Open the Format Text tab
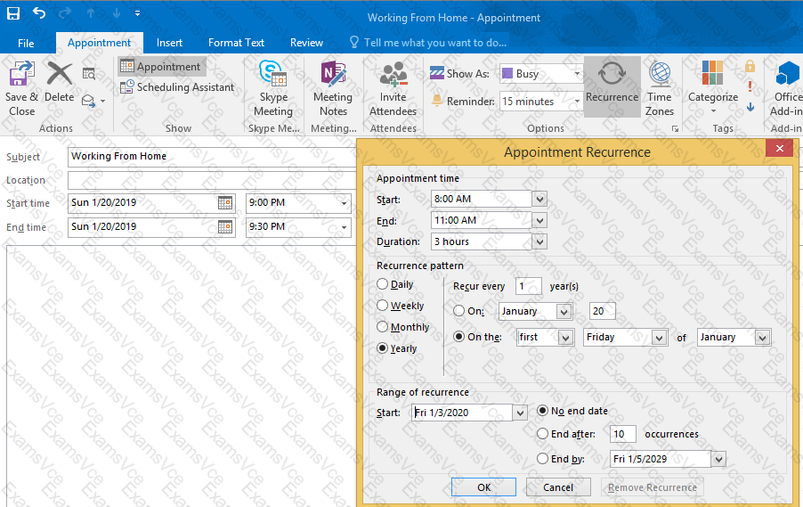This screenshot has height=507, width=803. 236,43
